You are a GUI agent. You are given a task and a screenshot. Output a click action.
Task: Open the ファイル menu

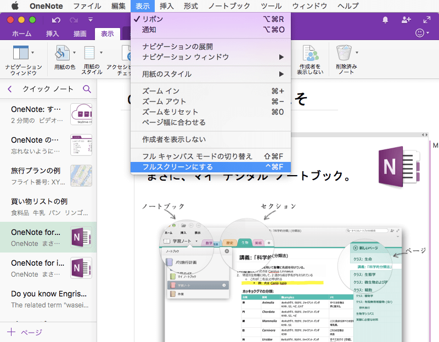(x=87, y=6)
